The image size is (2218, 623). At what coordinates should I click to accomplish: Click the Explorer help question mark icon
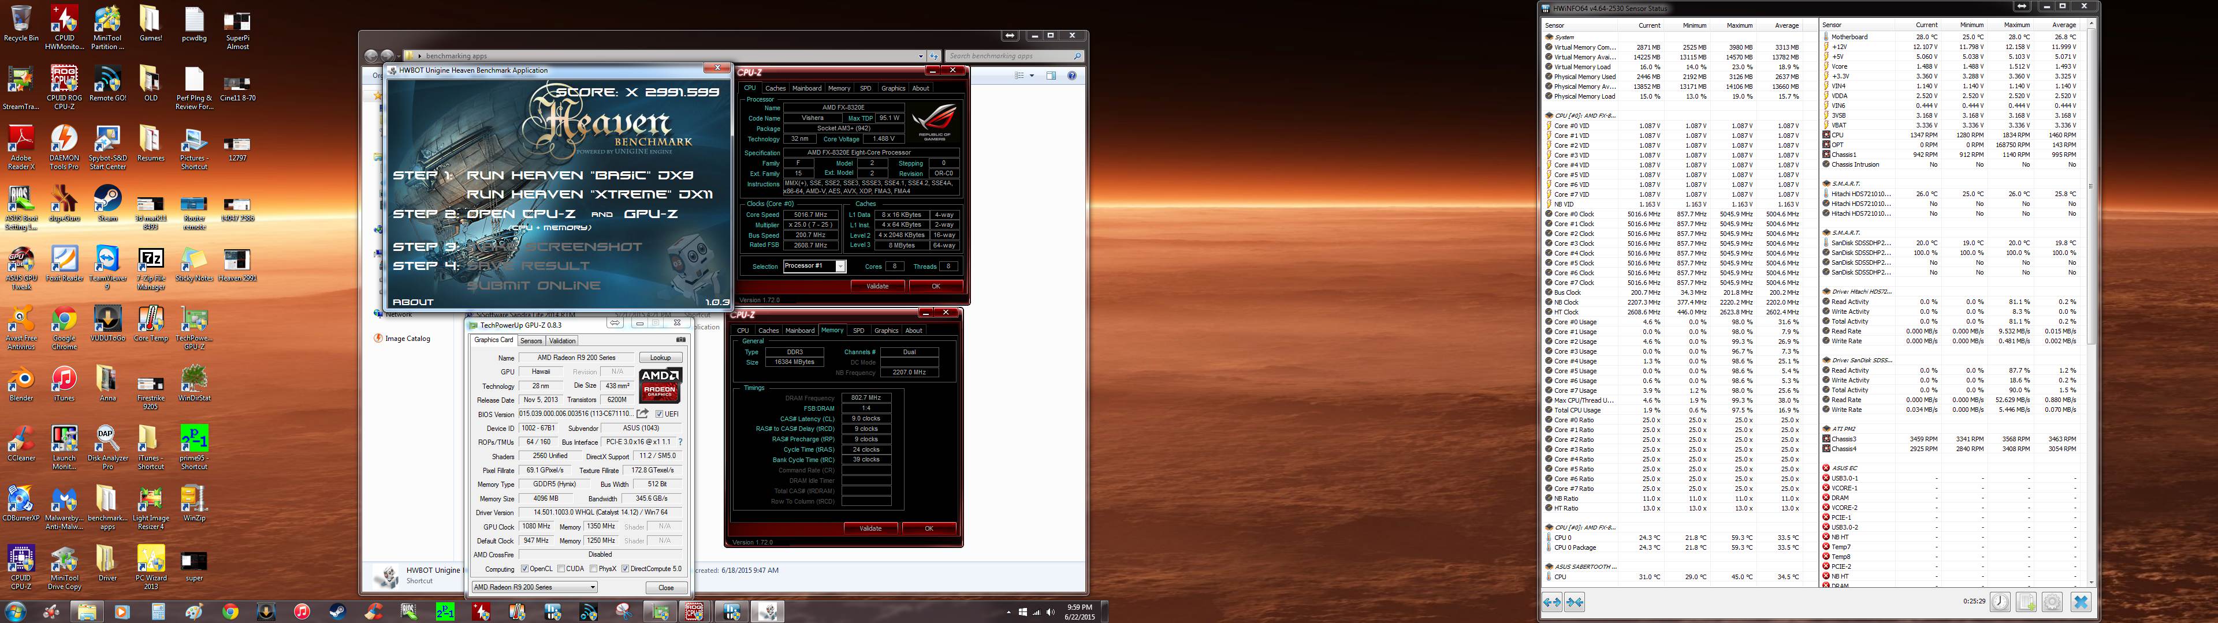[x=1071, y=76]
